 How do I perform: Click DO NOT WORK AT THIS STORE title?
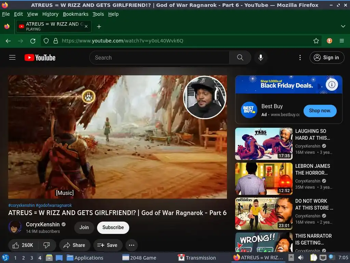[x=314, y=204]
